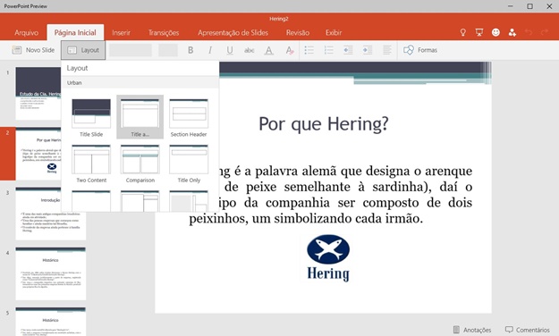Viewport: 559px width, 336px height.
Task: Open the Comentários pane
Action: pos(528,330)
